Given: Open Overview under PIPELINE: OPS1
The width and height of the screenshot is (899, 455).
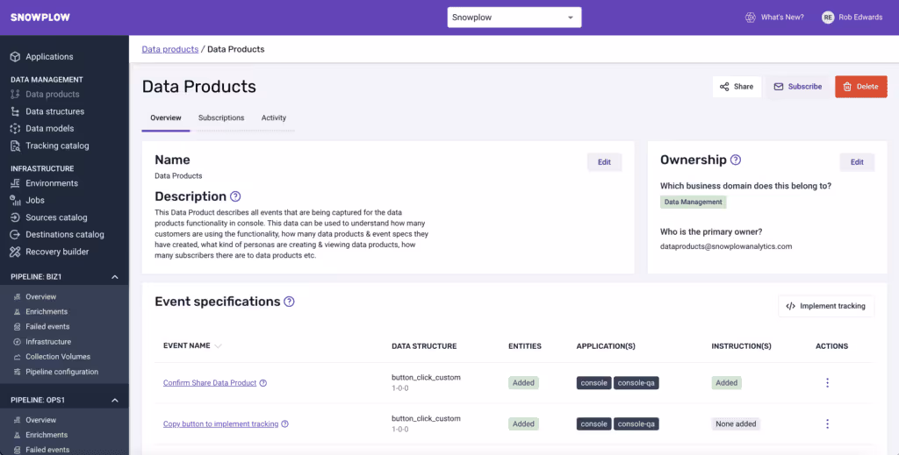Looking at the screenshot, I should 40,420.
